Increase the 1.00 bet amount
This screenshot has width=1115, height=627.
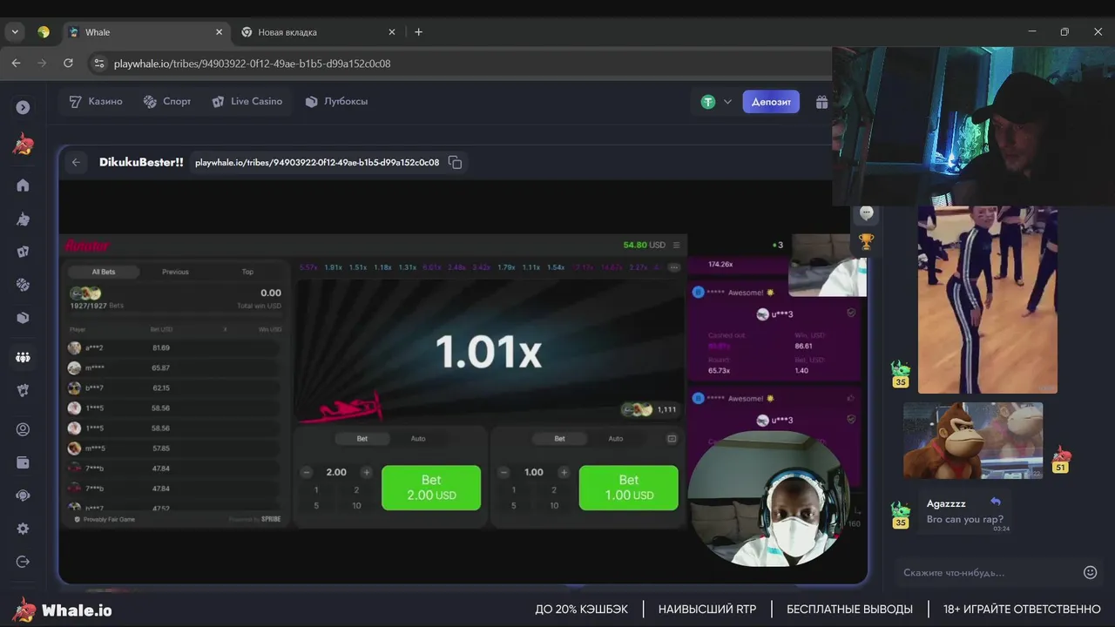coord(564,473)
